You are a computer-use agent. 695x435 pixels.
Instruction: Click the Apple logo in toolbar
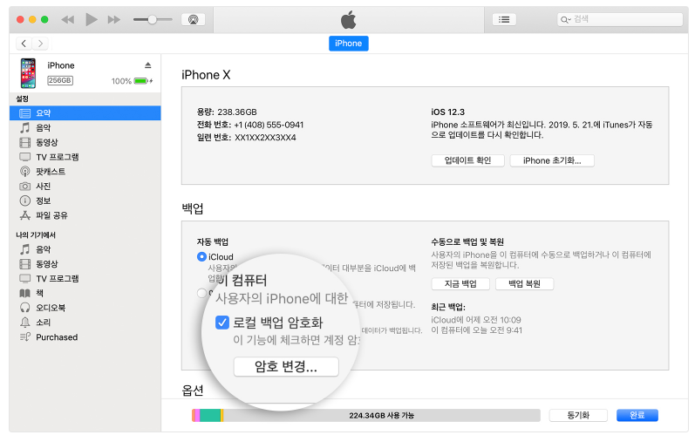(x=349, y=20)
